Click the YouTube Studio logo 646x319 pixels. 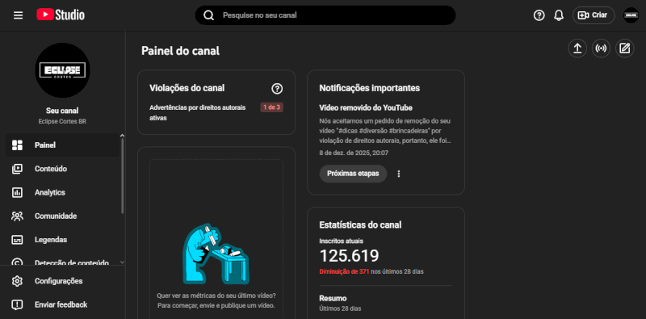[x=61, y=15]
